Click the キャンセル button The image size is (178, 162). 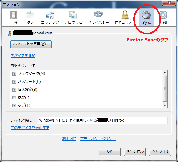coord(135,152)
